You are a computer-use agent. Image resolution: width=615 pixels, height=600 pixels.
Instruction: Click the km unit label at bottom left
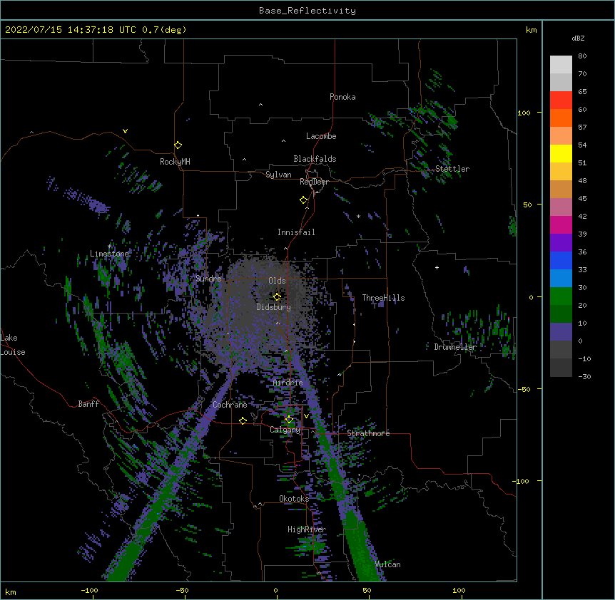click(x=11, y=592)
